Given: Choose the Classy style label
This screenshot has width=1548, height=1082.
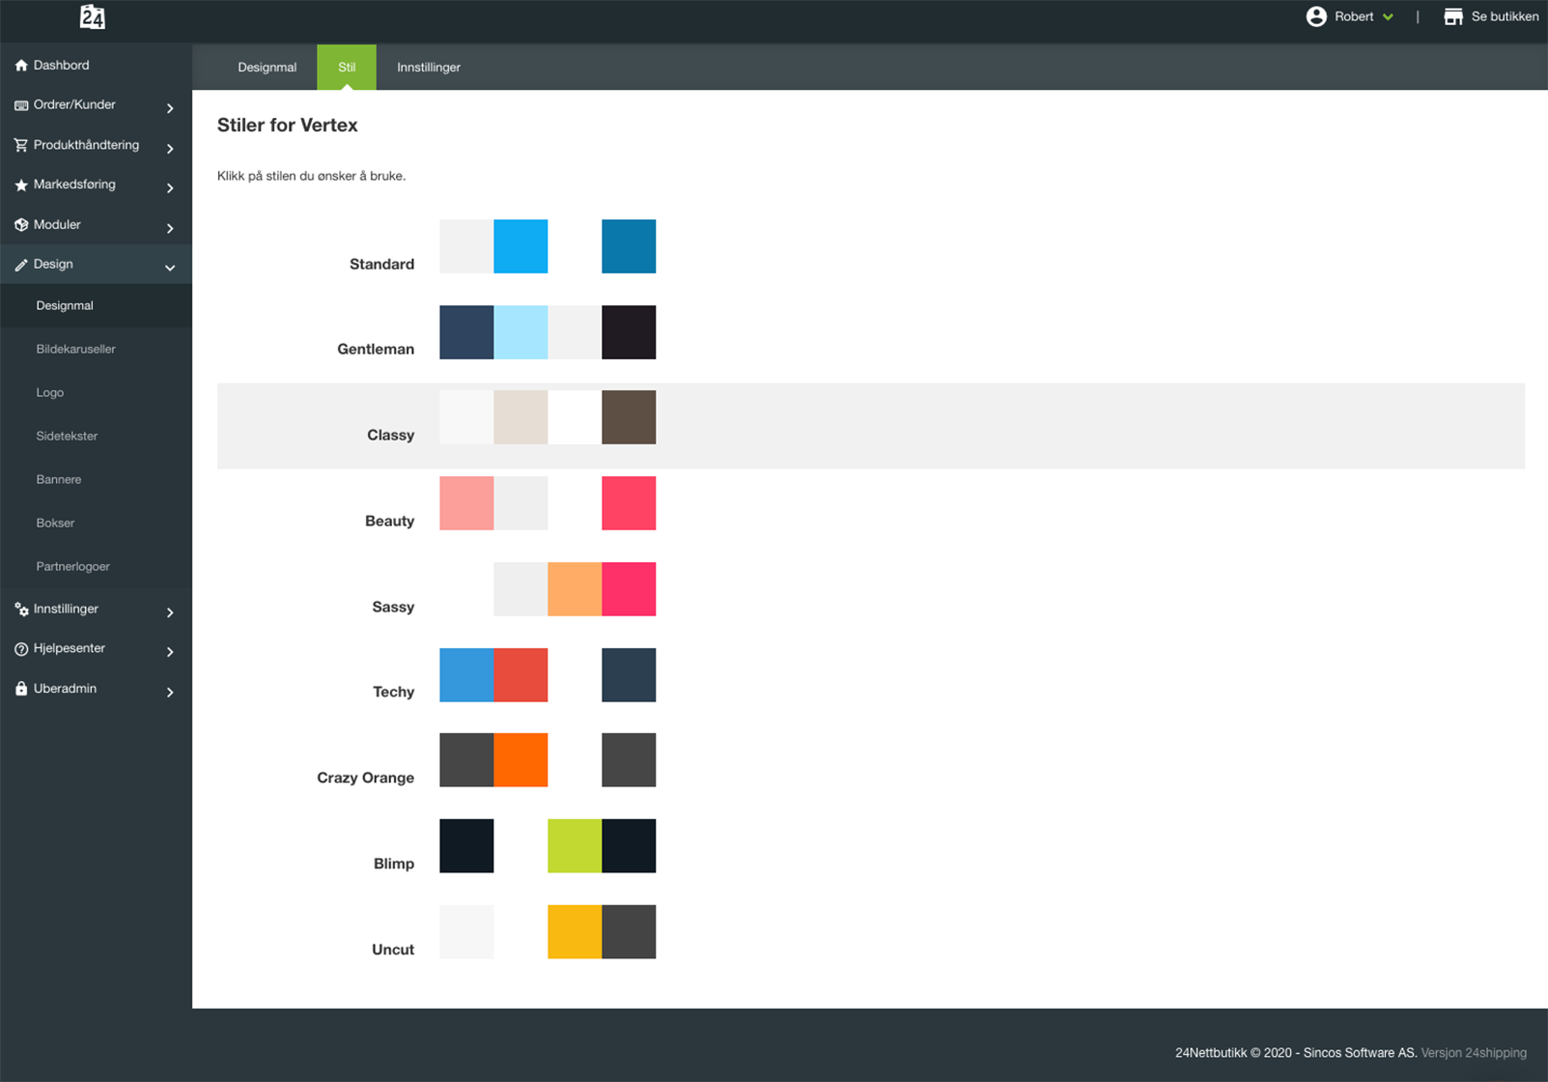Looking at the screenshot, I should tap(390, 435).
